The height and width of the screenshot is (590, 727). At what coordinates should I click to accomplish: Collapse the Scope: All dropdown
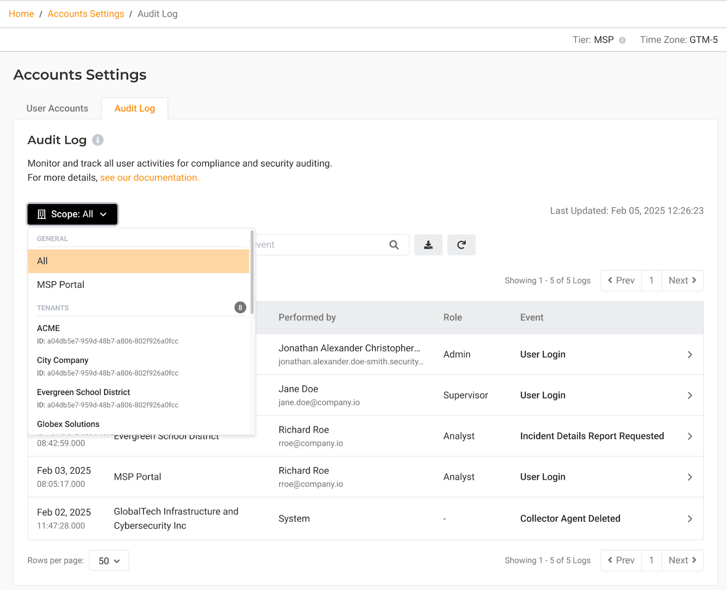(x=73, y=214)
